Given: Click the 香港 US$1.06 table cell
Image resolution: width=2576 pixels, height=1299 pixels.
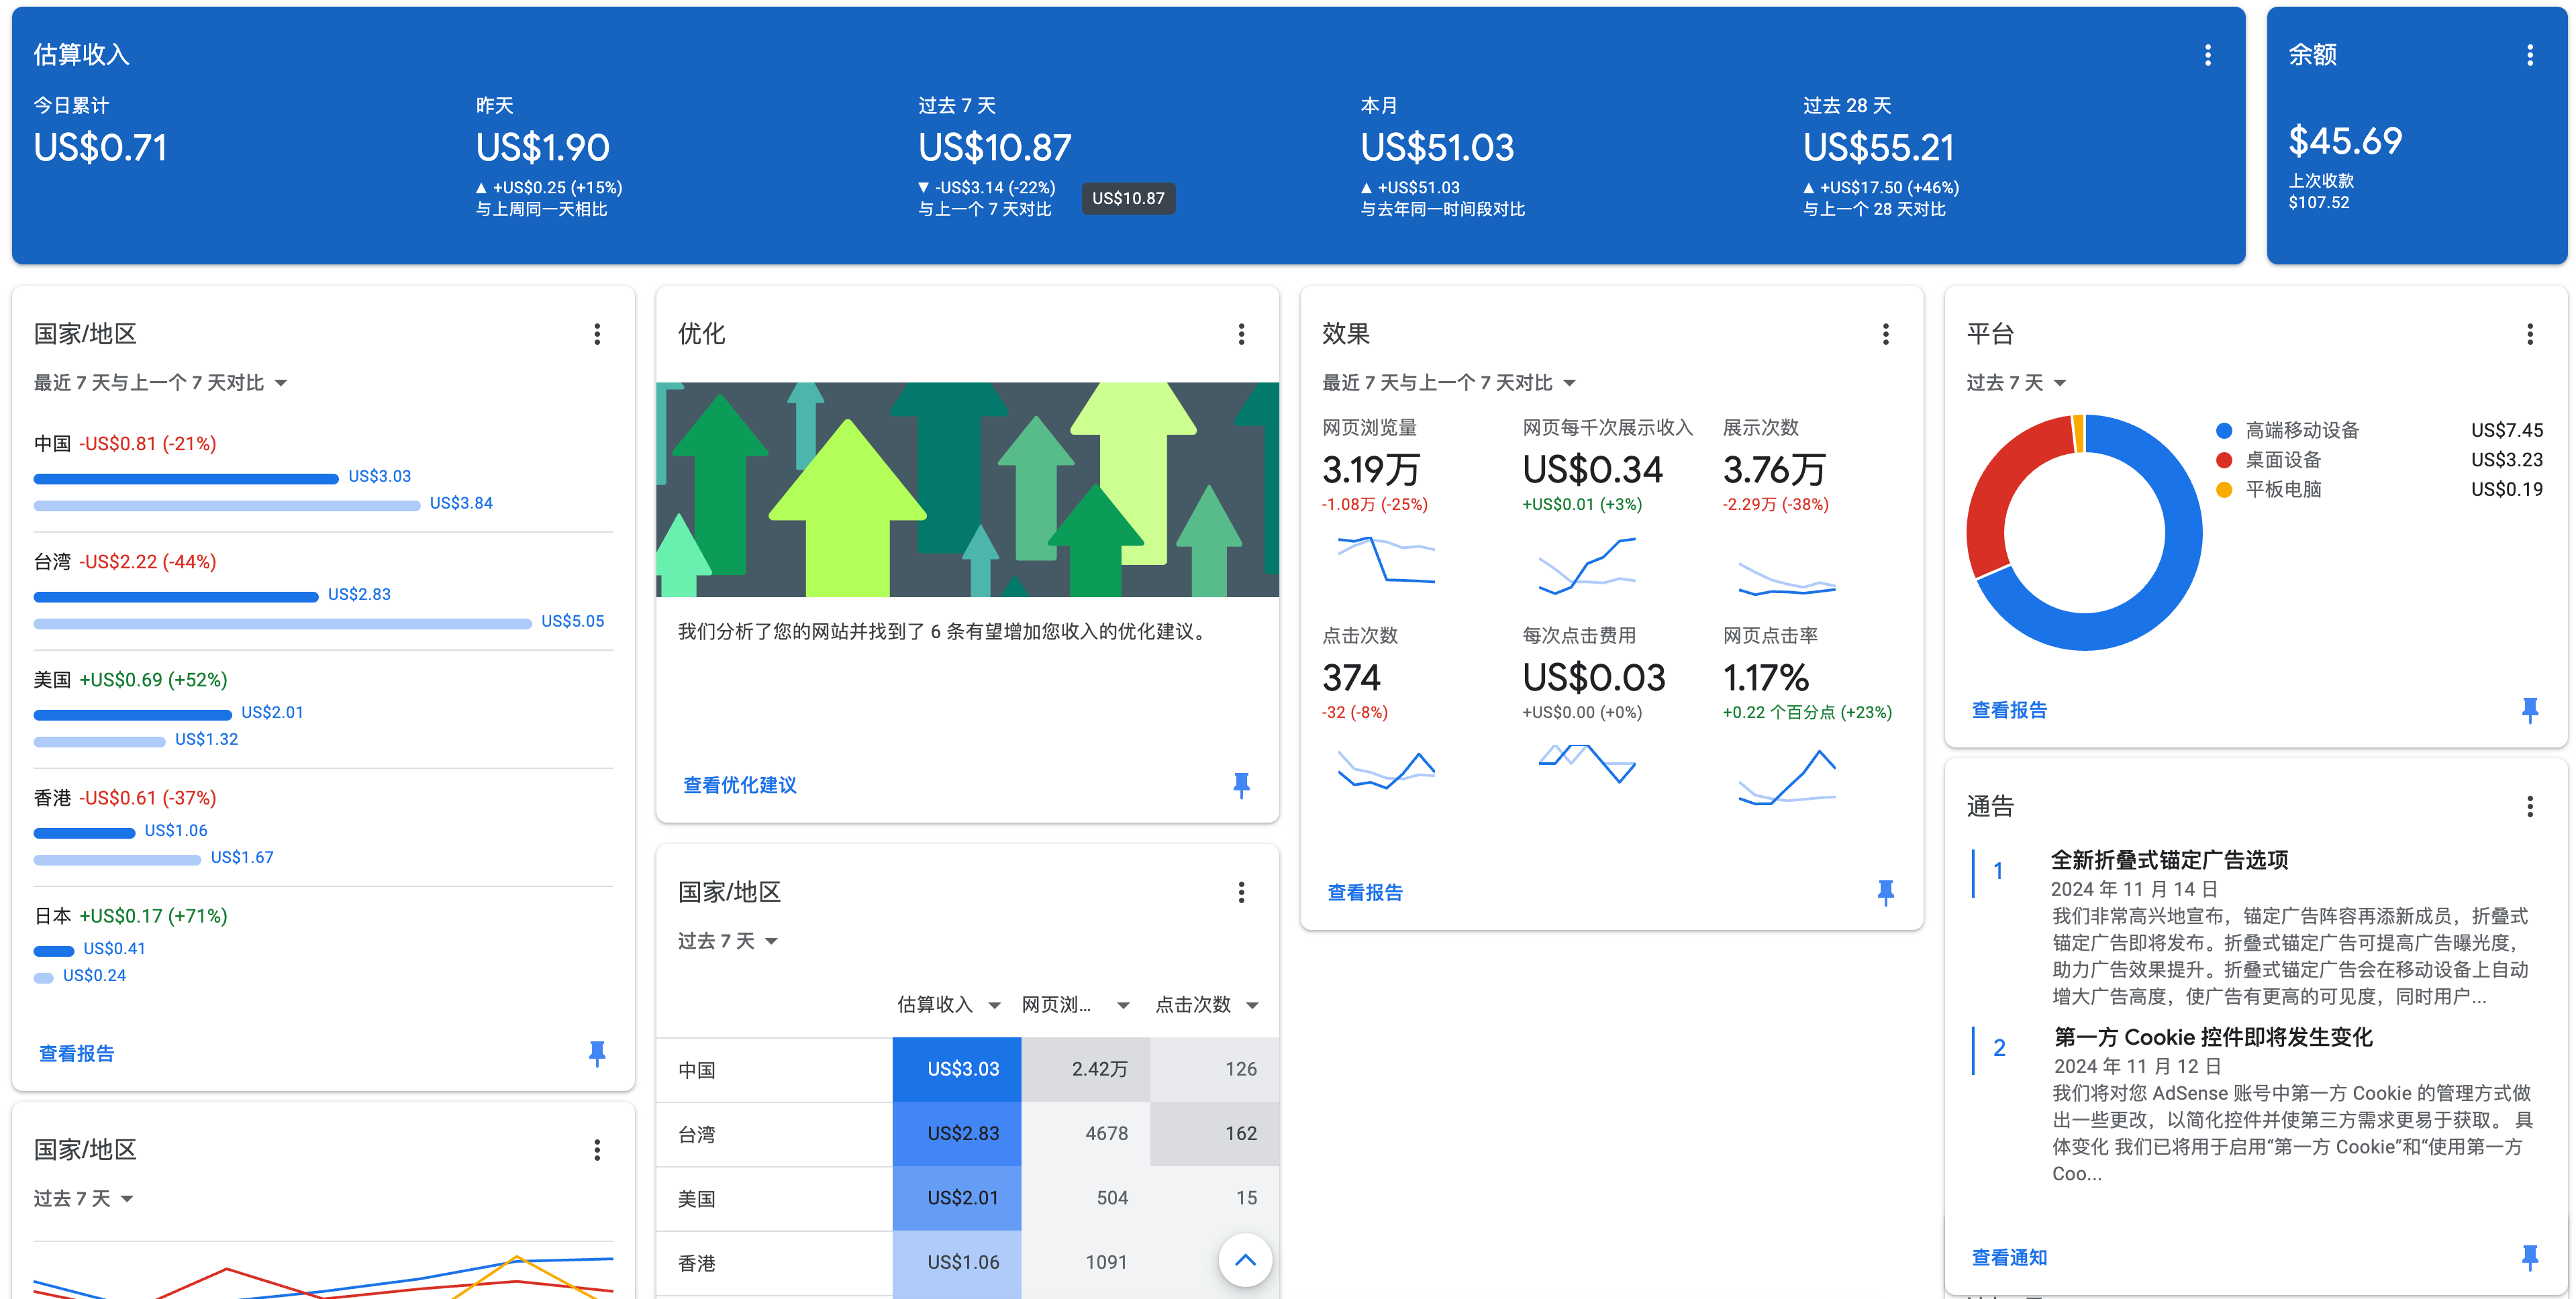Looking at the screenshot, I should 957,1263.
